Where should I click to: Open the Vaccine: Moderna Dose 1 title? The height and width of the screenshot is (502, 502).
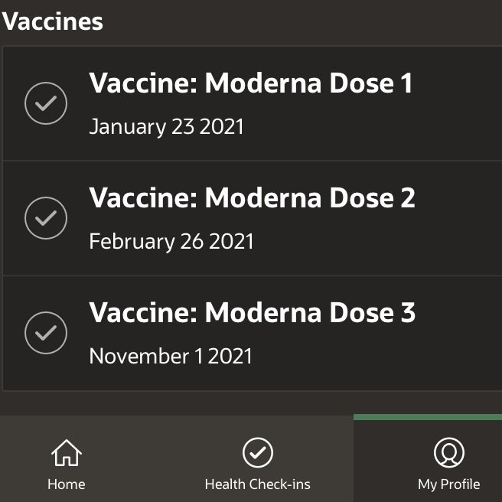[x=251, y=83]
